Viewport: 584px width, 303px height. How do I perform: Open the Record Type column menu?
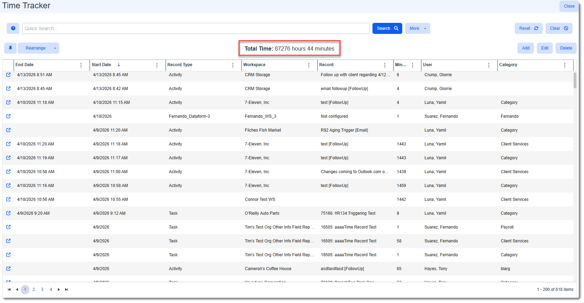(233, 65)
